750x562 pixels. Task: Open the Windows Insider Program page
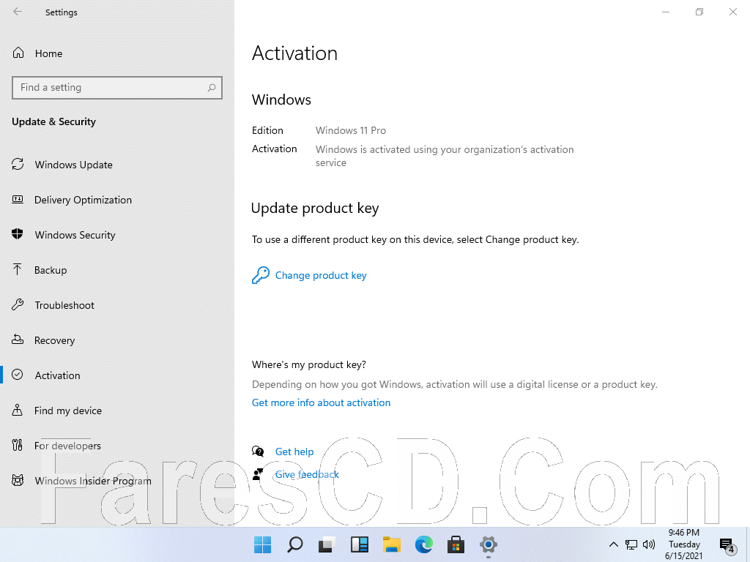tap(93, 481)
